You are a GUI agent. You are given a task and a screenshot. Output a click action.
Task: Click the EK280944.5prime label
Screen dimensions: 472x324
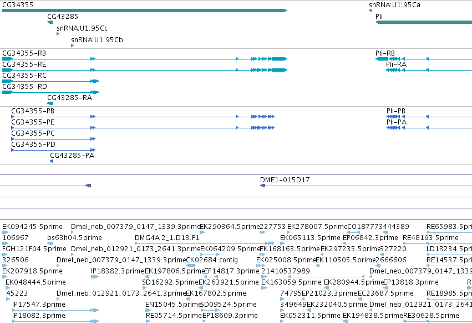tap(354, 282)
